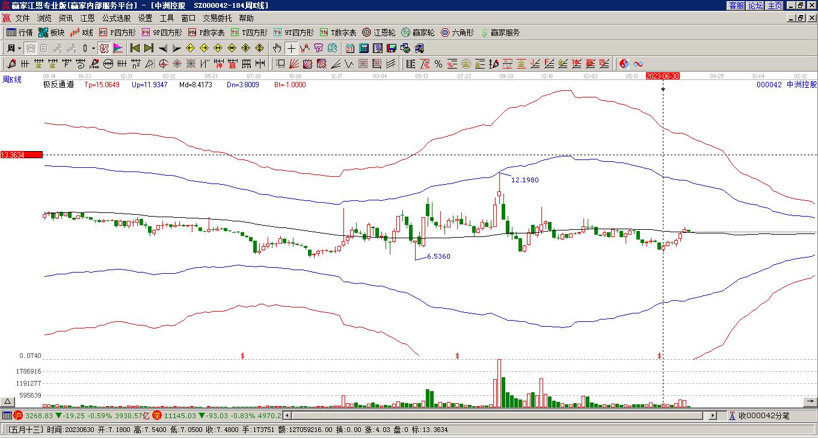Image resolution: width=818 pixels, height=438 pixels.
Task: Open the 公式选股 menu
Action: click(x=116, y=18)
